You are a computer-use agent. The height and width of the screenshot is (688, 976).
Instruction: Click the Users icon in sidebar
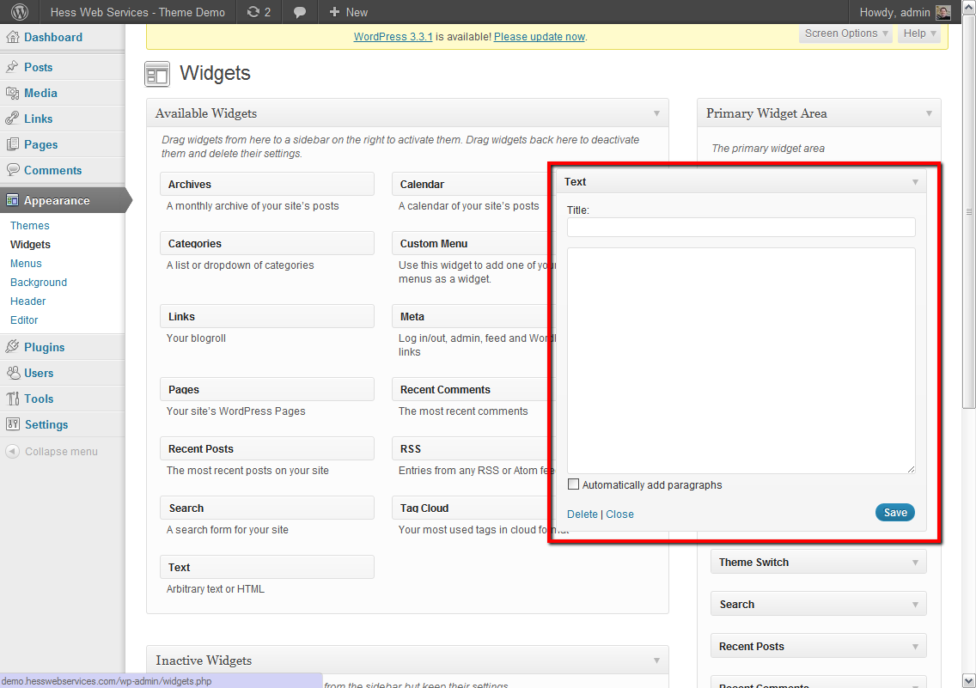(x=13, y=373)
